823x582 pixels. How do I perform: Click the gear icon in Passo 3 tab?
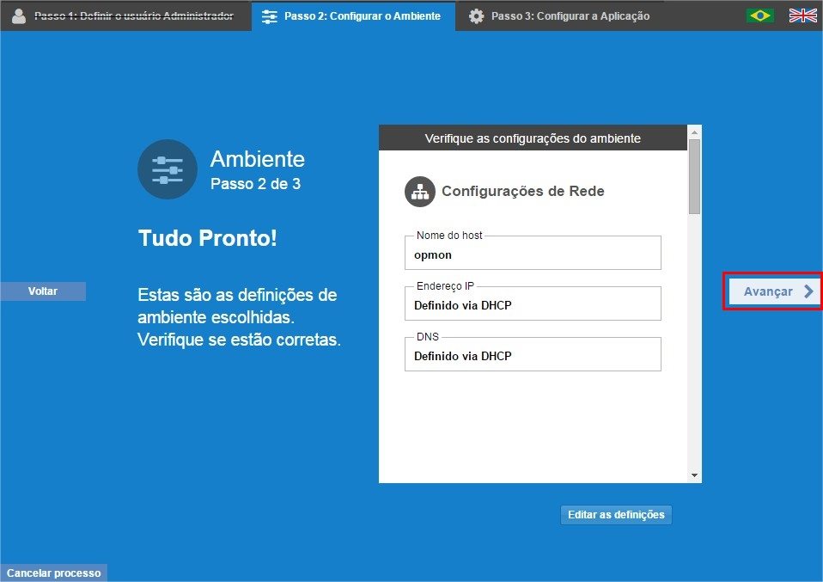click(x=476, y=16)
